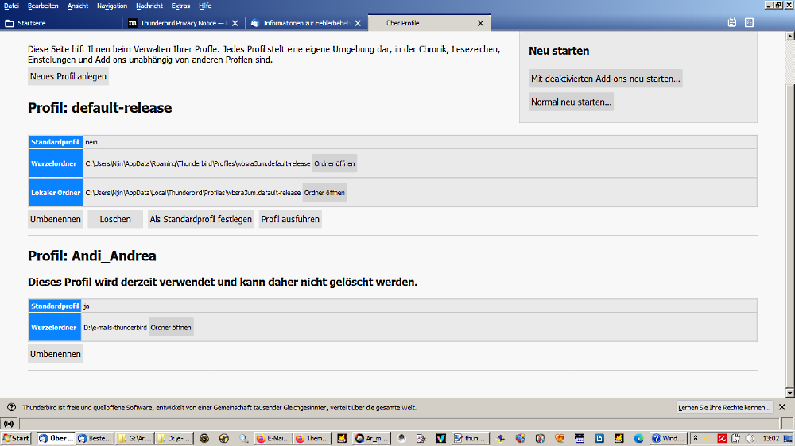795x446 pixels.
Task: Click Normal neu starten button
Action: [x=571, y=102]
